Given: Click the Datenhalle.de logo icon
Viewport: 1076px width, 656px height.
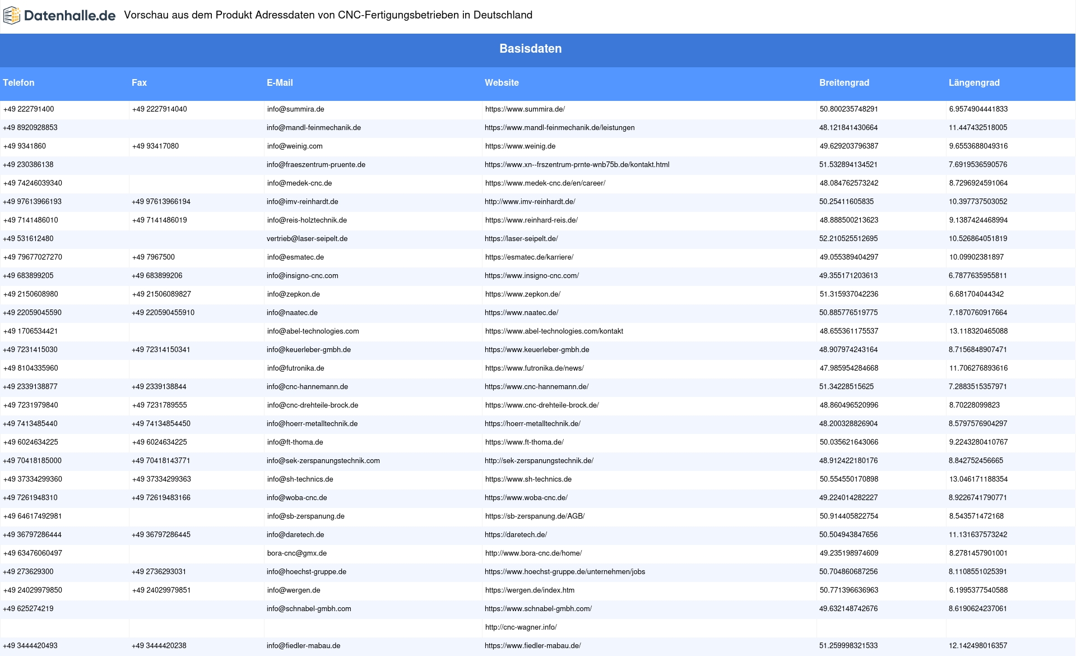Looking at the screenshot, I should pos(12,15).
